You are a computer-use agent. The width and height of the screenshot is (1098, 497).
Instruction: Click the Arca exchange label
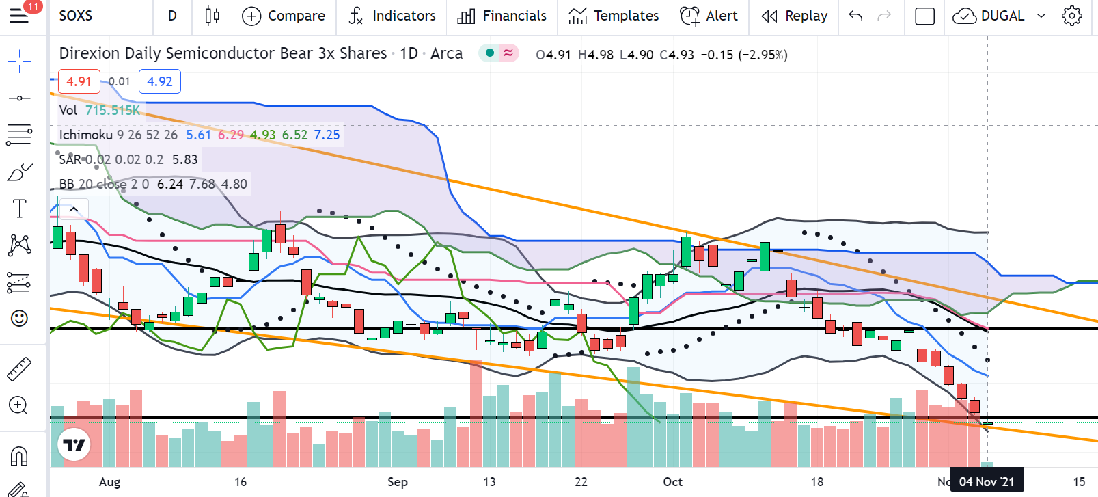pos(446,53)
